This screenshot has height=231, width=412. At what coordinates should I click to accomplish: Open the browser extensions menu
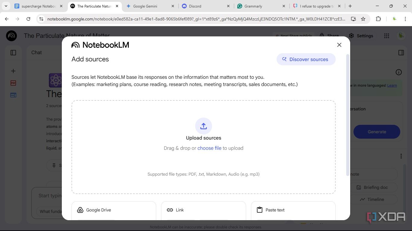tap(378, 19)
